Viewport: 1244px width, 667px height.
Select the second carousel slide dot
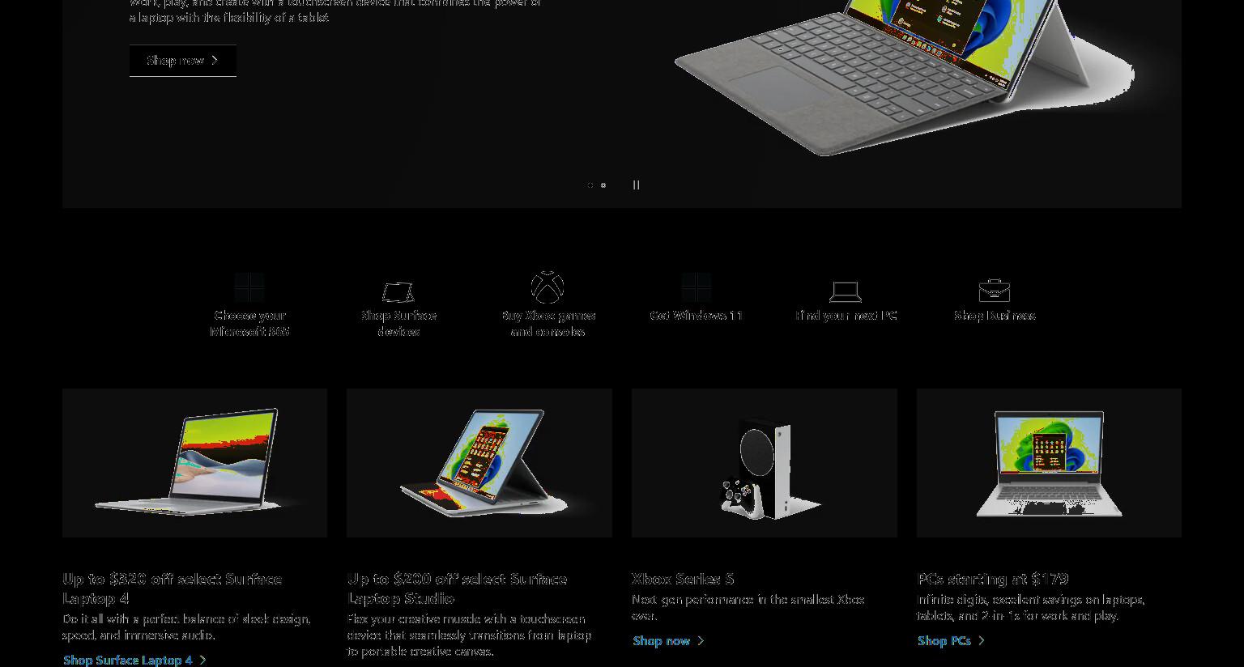click(x=603, y=185)
